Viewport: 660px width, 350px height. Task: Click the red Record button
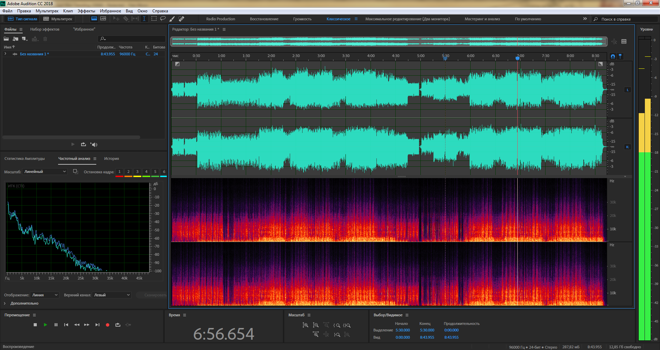click(x=108, y=325)
